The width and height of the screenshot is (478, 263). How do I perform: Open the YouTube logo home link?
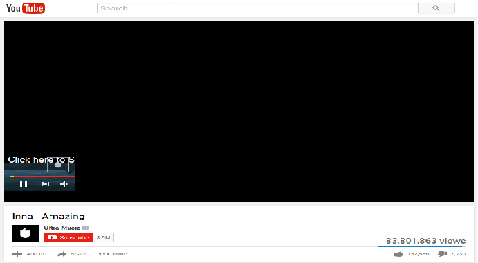[x=26, y=8]
